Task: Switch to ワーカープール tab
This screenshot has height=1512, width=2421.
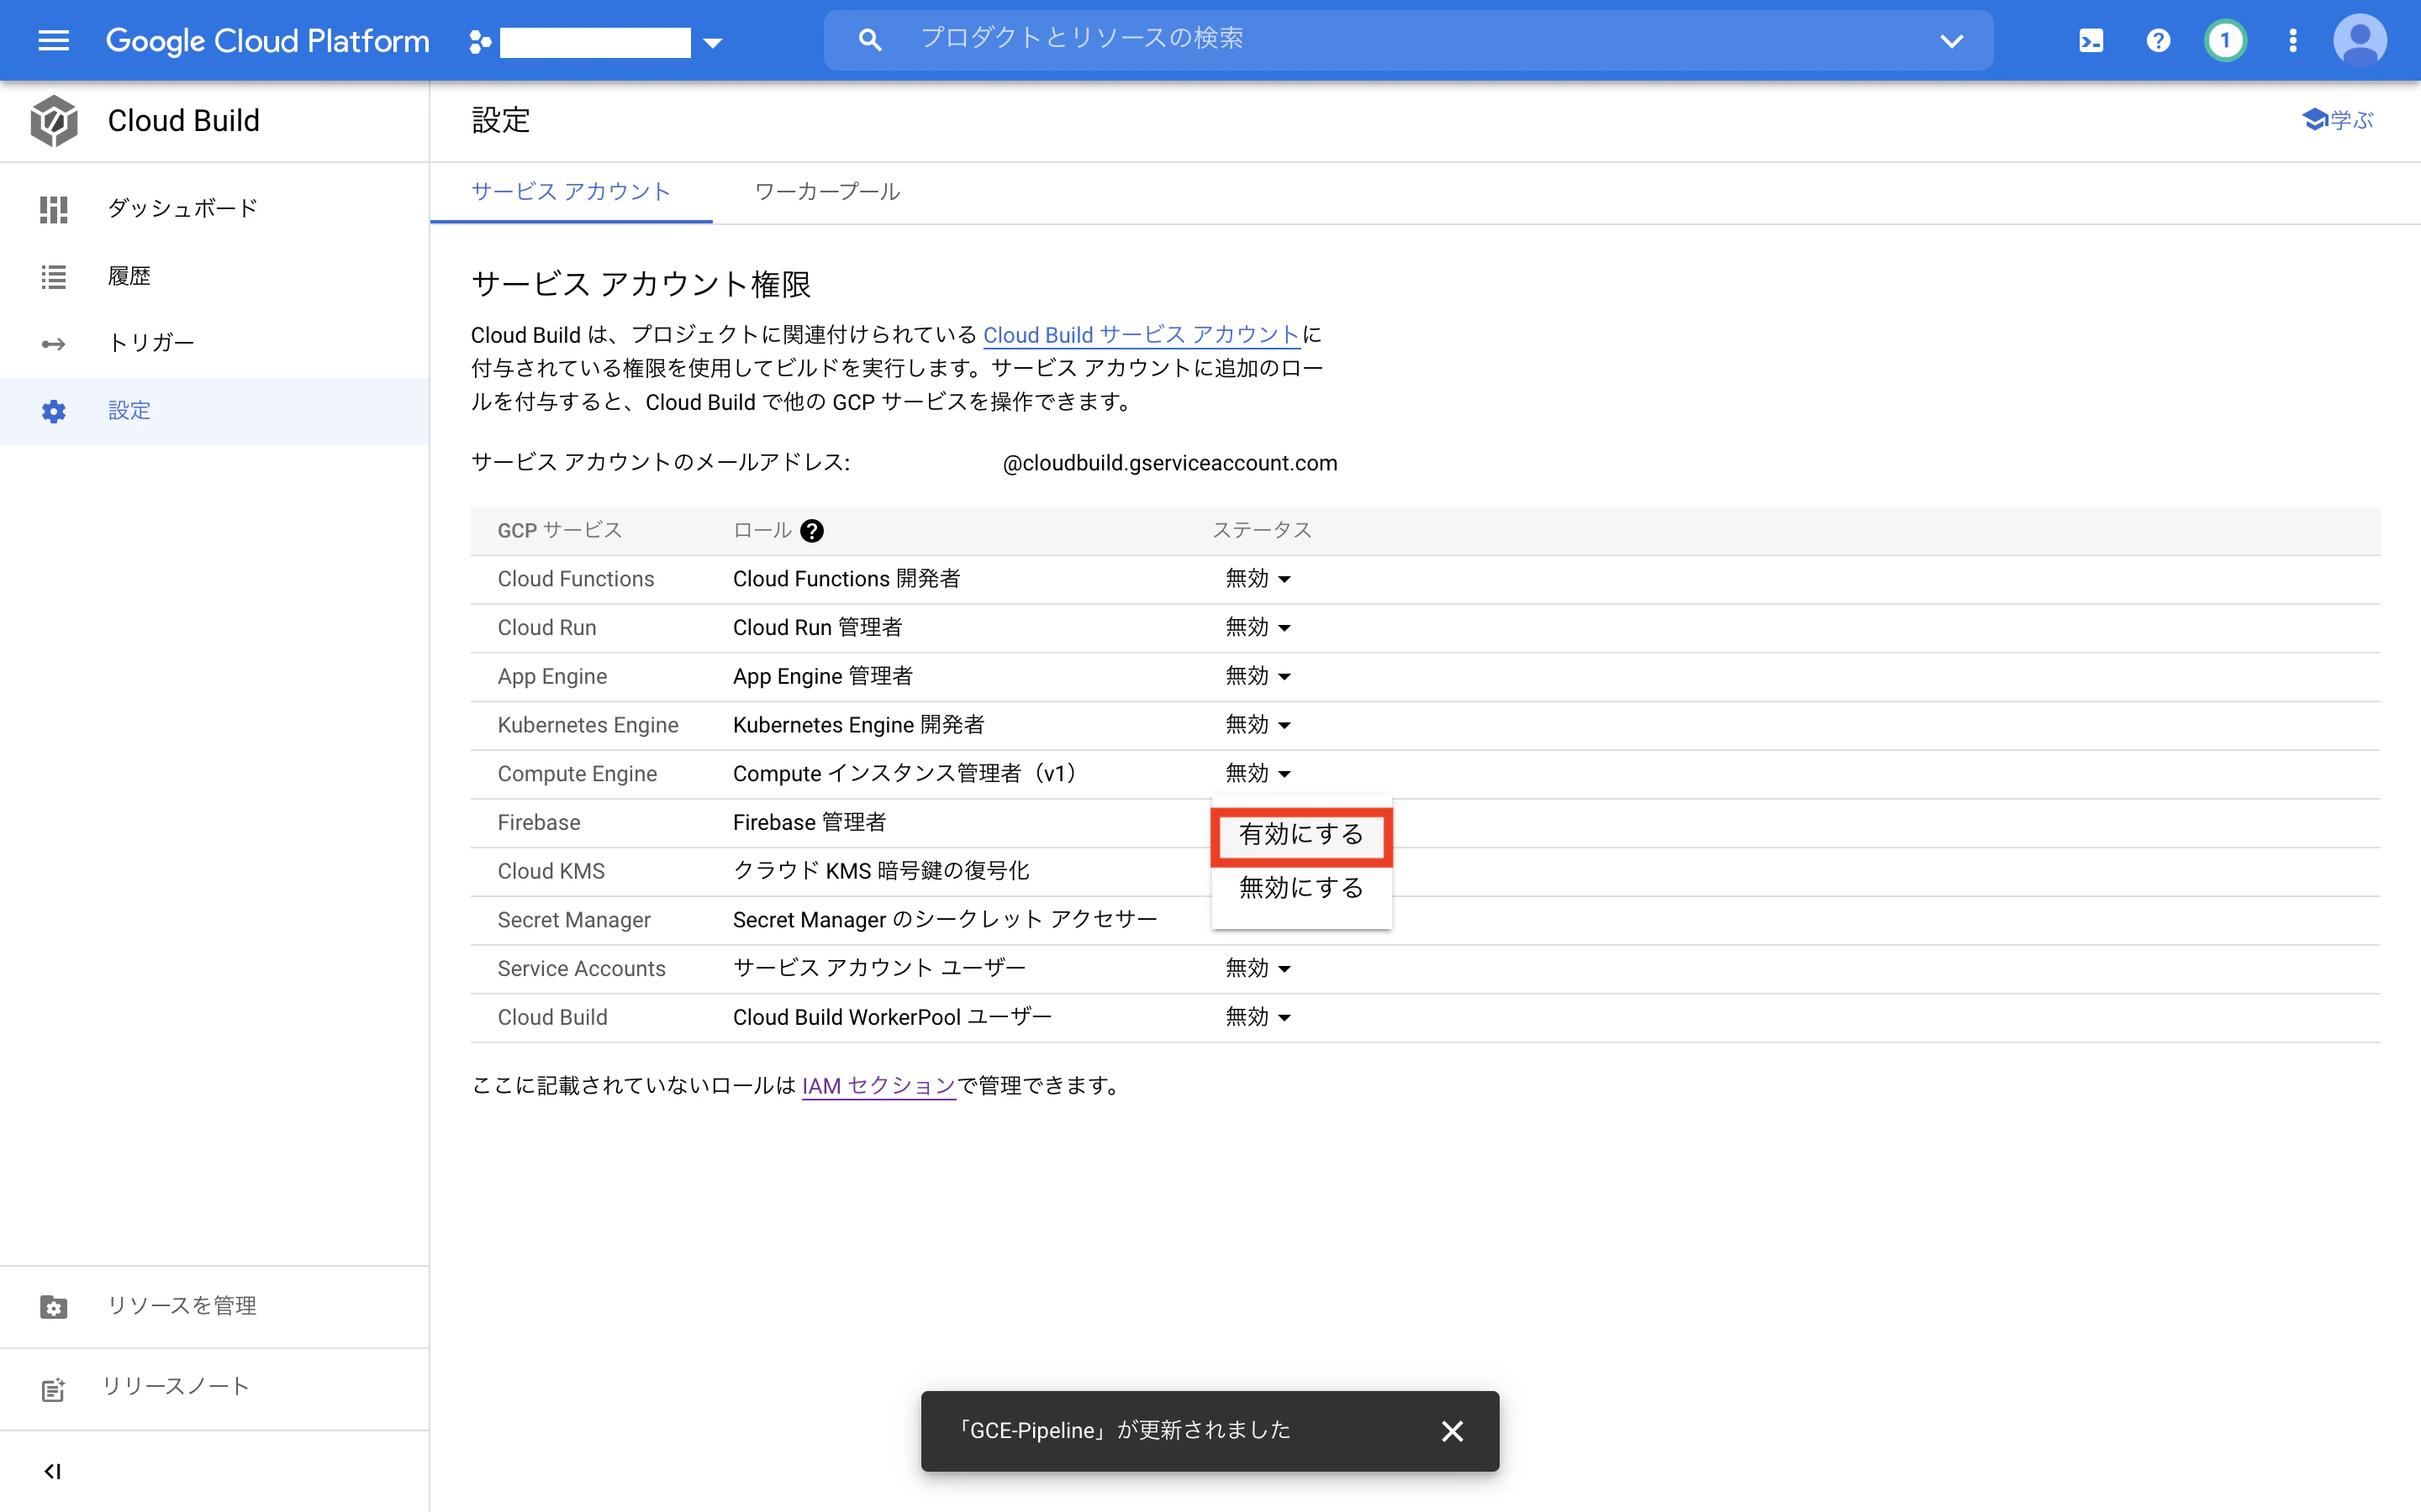Action: tap(827, 192)
